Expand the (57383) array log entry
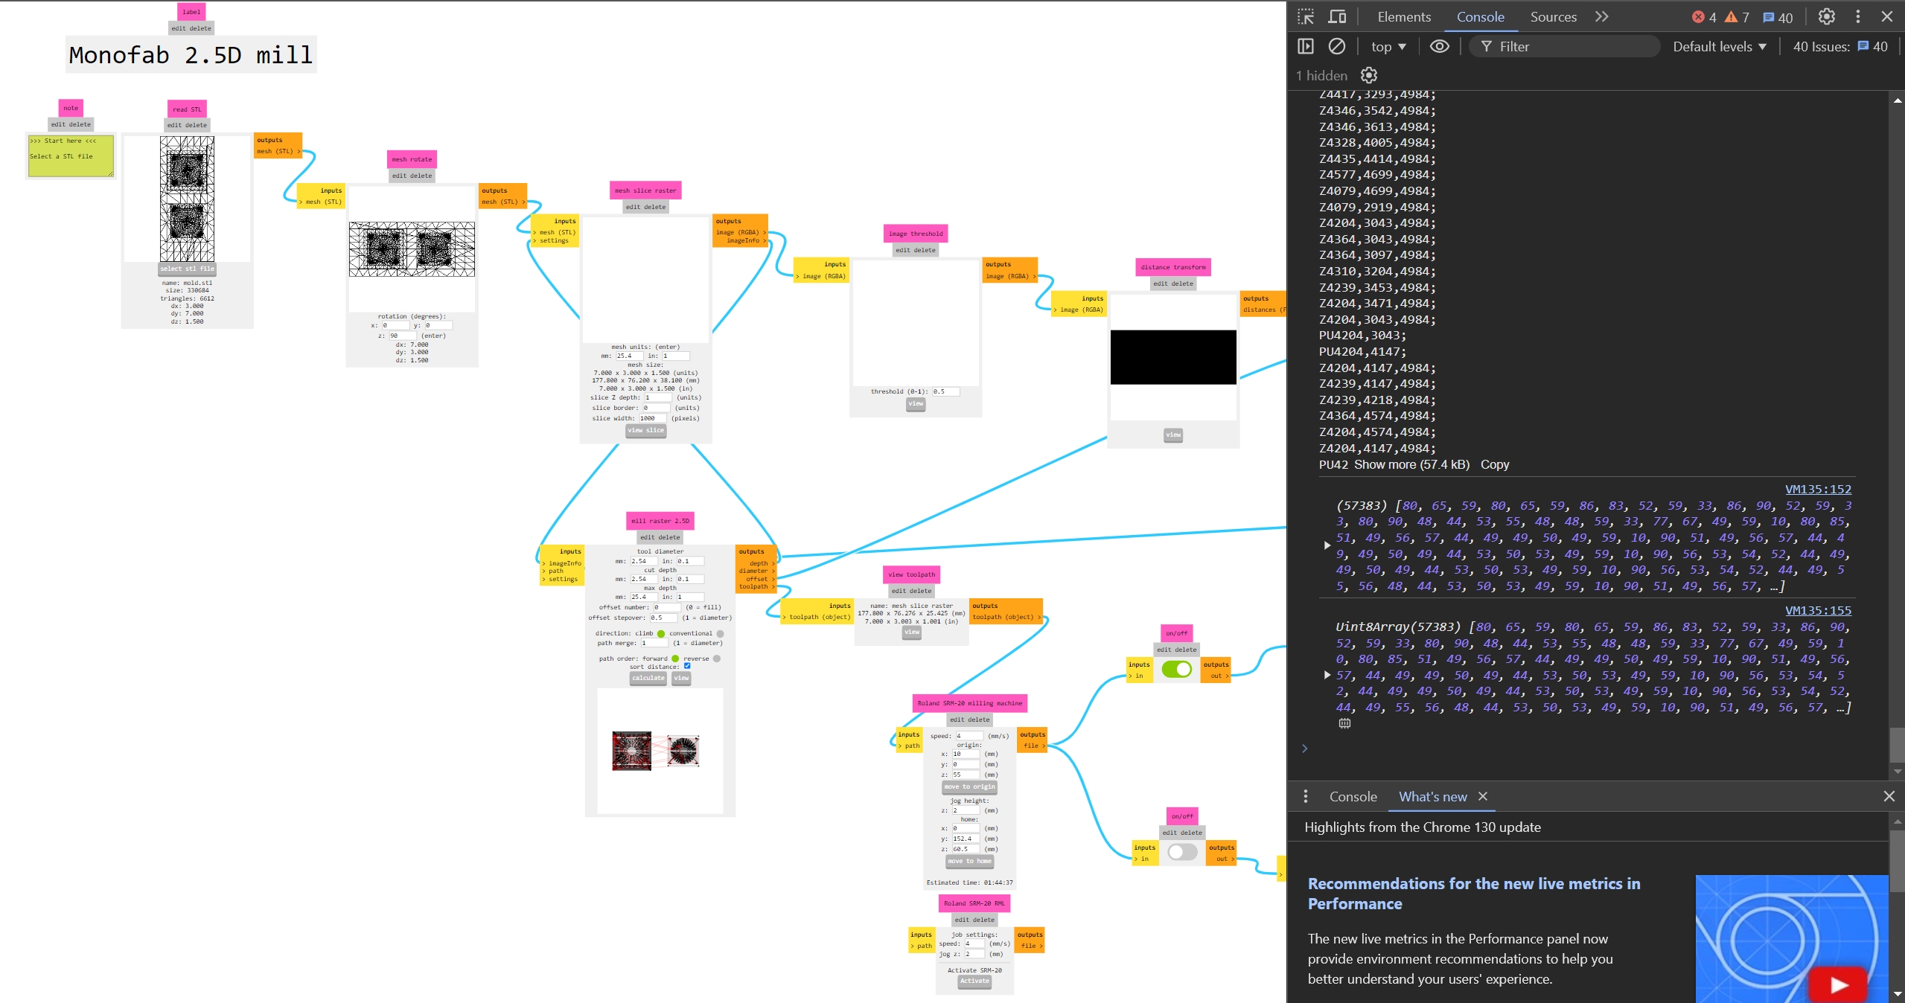Screen dimensions: 1905x1003 click(x=1327, y=545)
